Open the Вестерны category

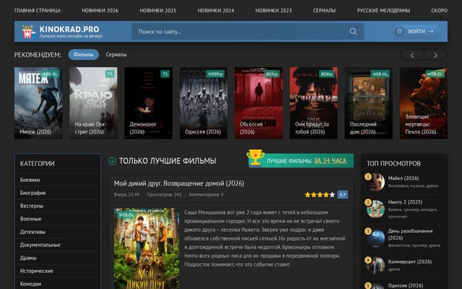click(32, 206)
